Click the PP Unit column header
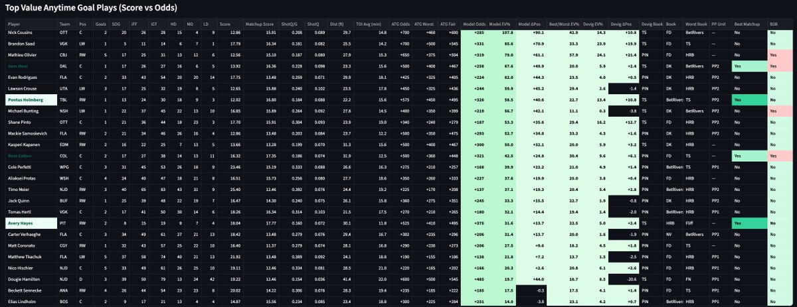The image size is (797, 307). 717,23
